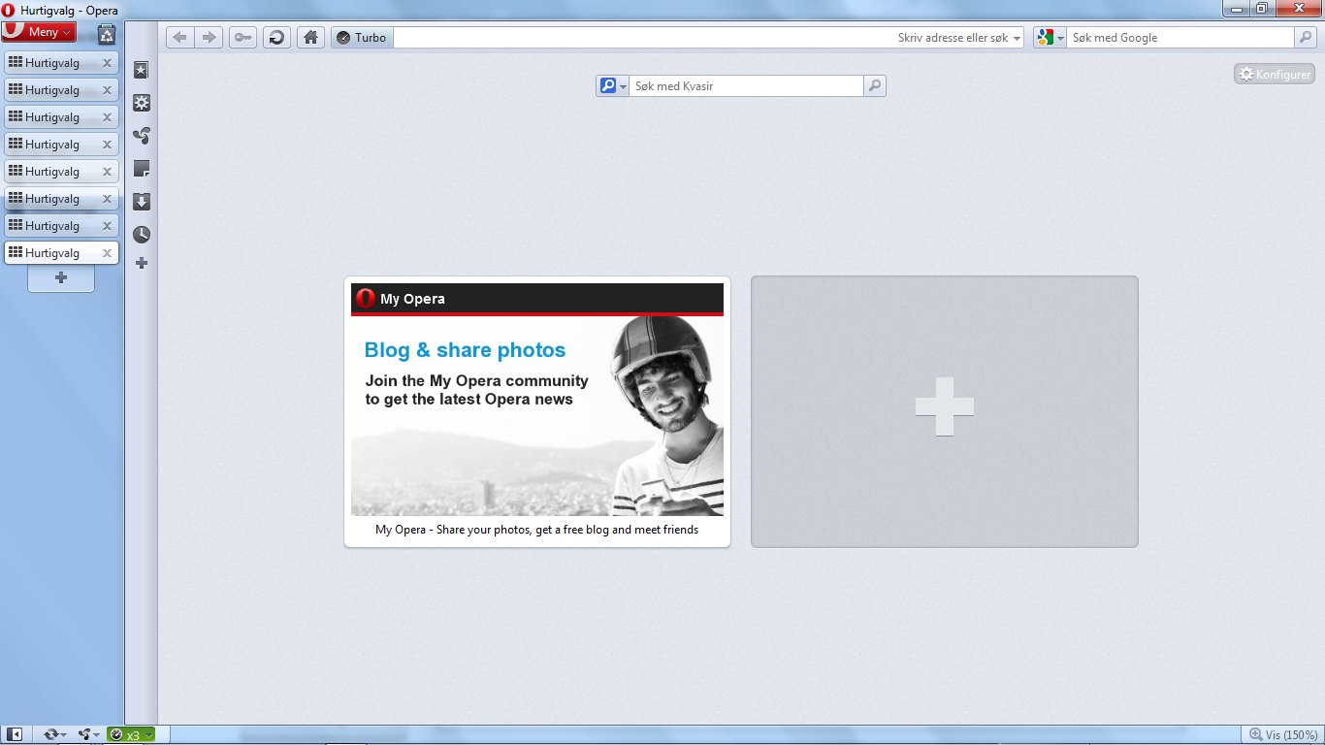Open the Unite panel icon in sidebar

click(142, 136)
